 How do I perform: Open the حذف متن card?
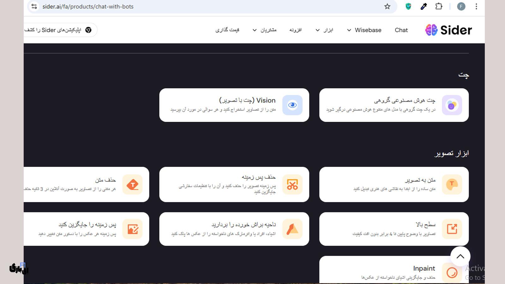point(86,184)
